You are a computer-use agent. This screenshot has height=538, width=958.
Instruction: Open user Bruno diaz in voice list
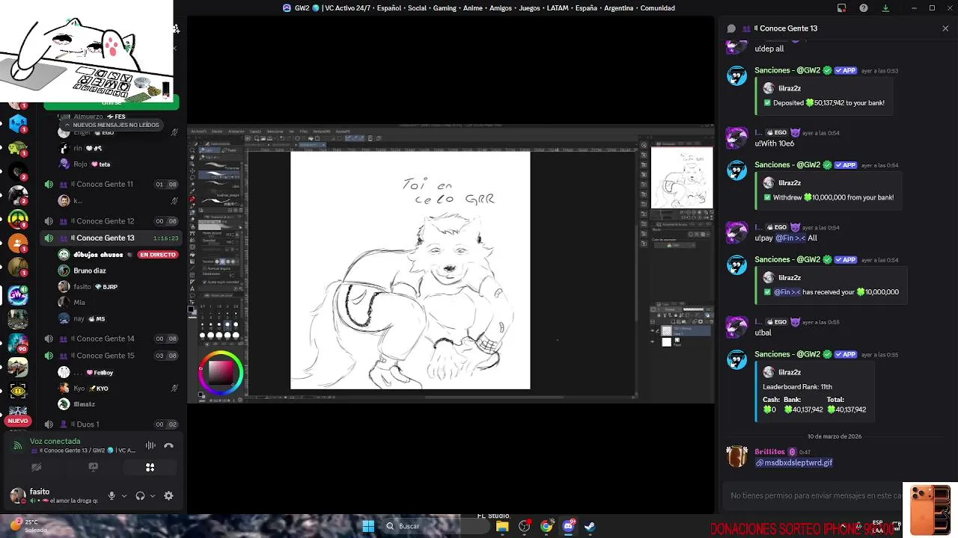tap(90, 270)
